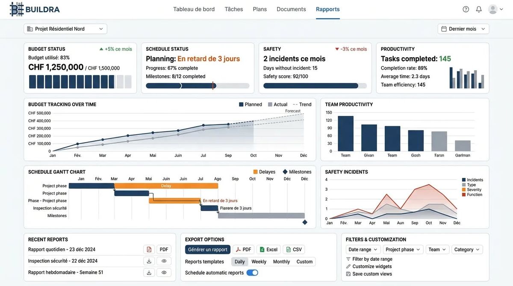
Task: Download the Rapport hebdomadaire Semaine 51
Action: pyautogui.click(x=149, y=273)
